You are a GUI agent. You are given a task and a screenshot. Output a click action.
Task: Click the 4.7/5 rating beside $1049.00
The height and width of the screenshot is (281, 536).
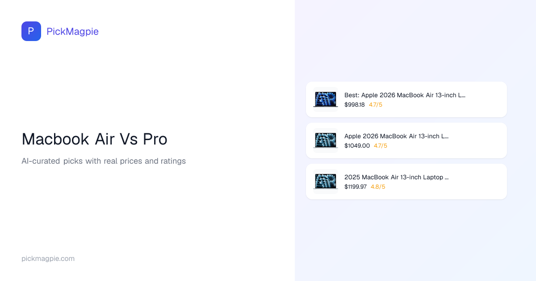[381, 146]
